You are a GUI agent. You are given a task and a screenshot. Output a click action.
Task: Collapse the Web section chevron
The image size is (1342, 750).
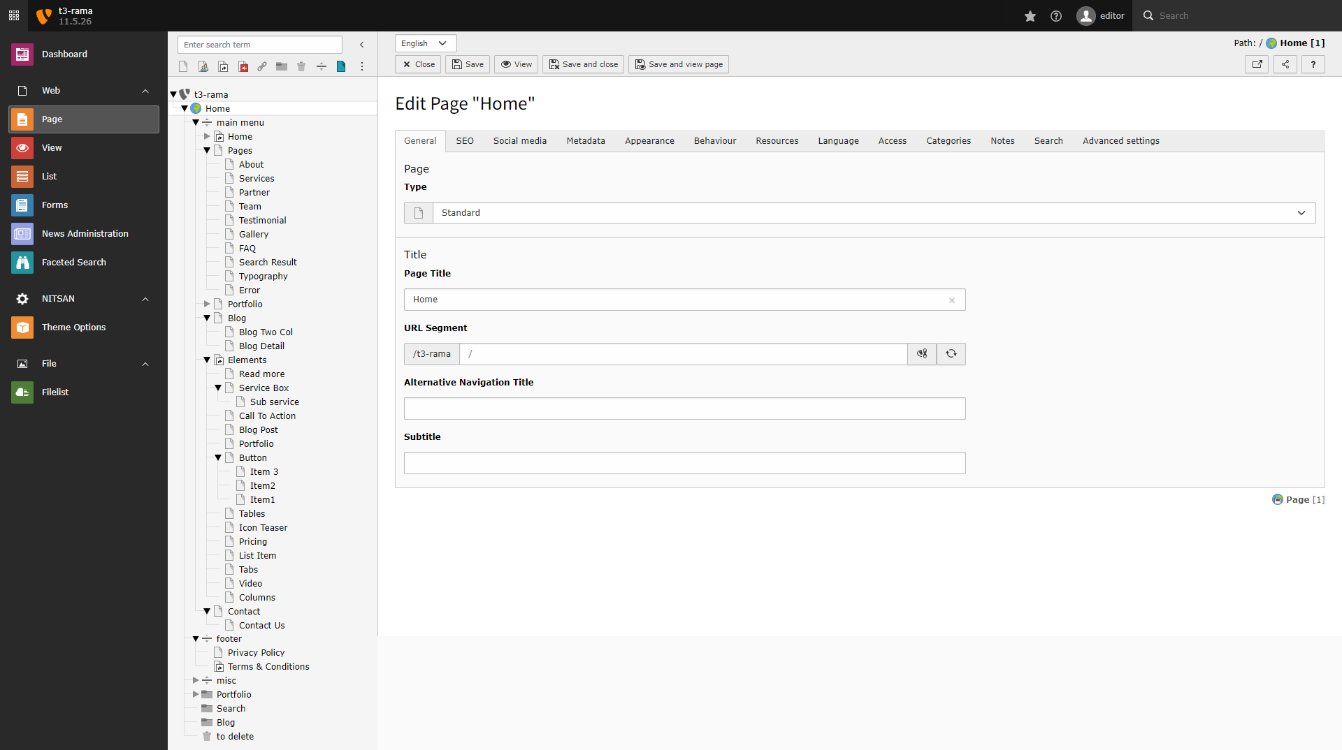145,91
